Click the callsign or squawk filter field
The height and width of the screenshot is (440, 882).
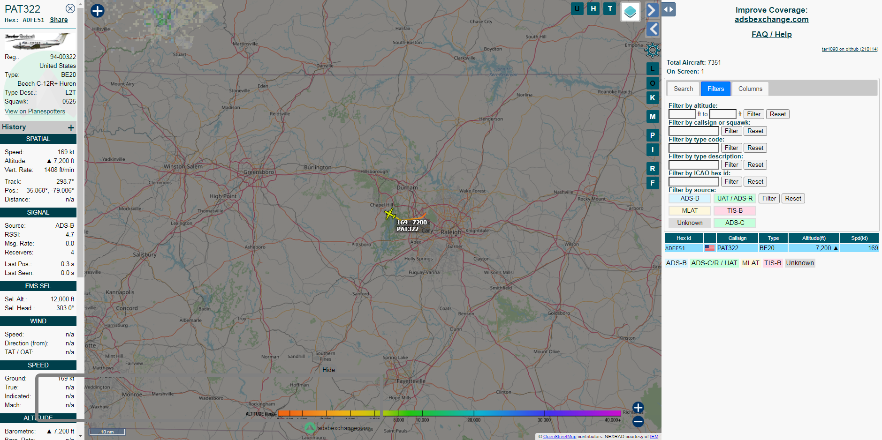coord(693,131)
